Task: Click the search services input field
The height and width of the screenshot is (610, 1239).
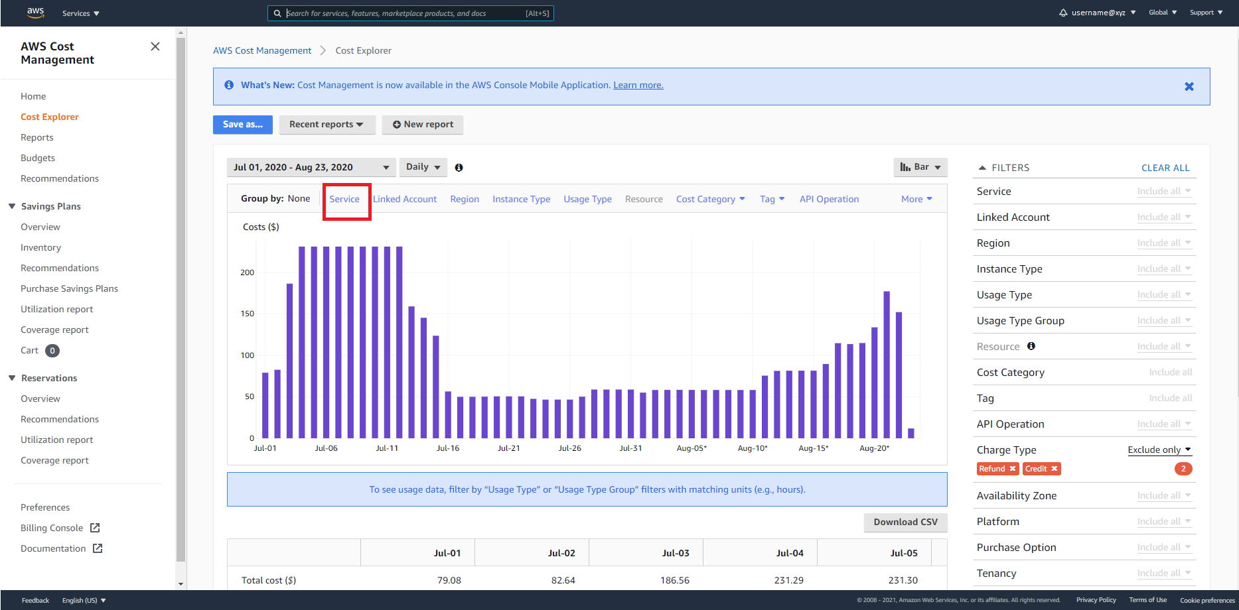Action: (410, 13)
